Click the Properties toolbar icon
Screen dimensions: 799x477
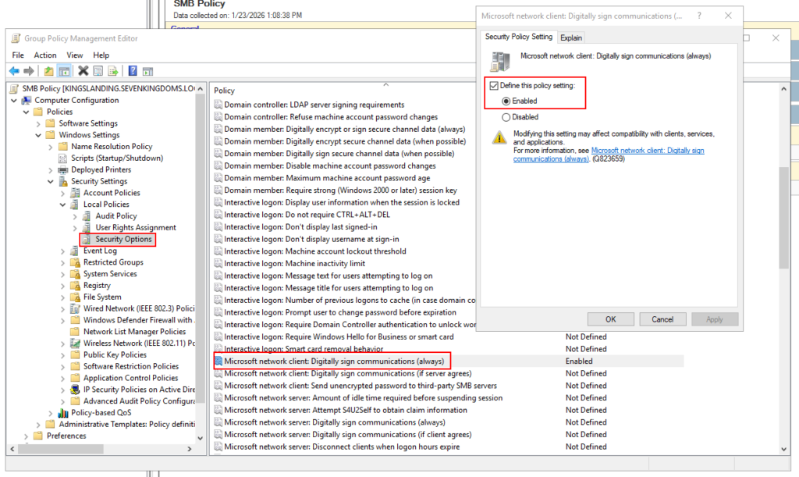click(98, 71)
